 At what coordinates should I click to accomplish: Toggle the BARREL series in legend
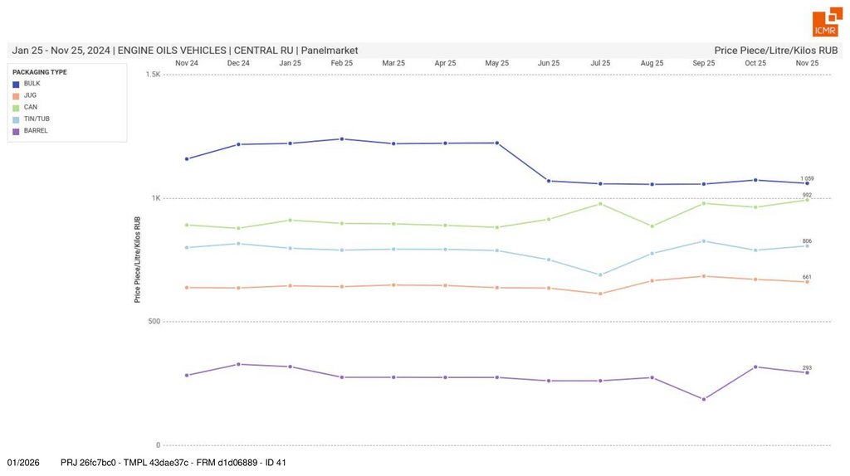pos(35,130)
